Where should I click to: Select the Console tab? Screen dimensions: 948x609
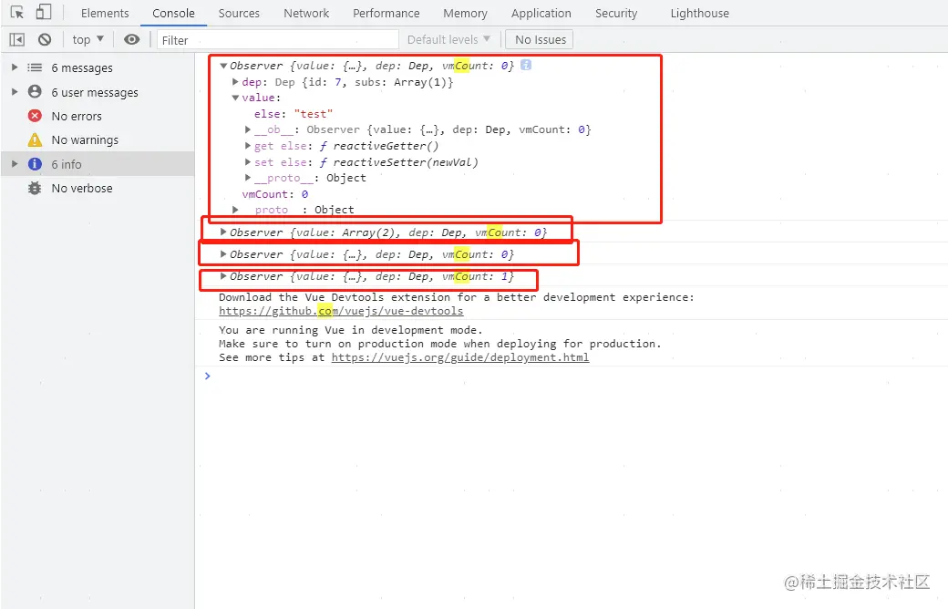[x=173, y=14]
